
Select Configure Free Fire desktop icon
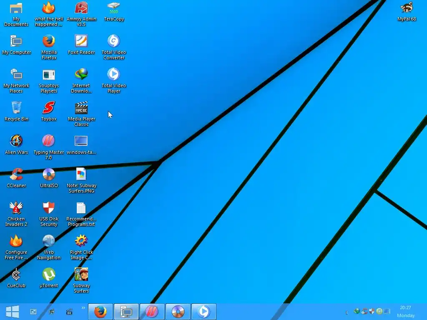coord(16,247)
